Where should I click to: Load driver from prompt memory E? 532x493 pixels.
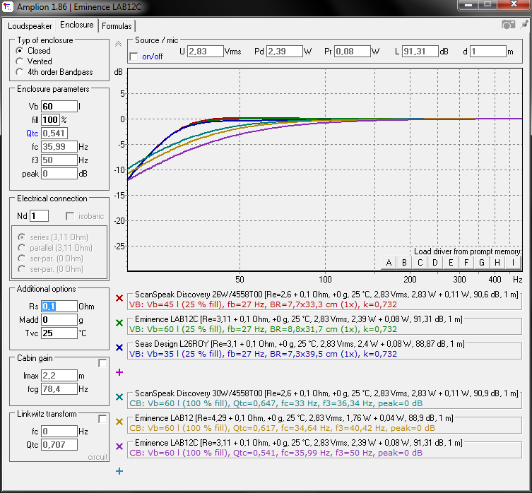[x=451, y=263]
